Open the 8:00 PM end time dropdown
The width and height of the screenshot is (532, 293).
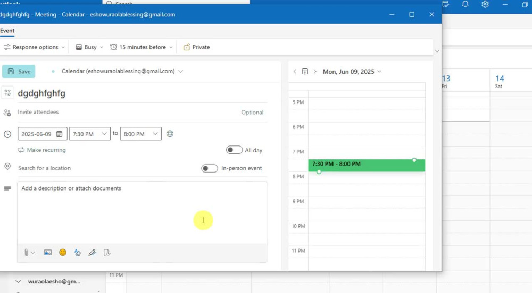(141, 134)
